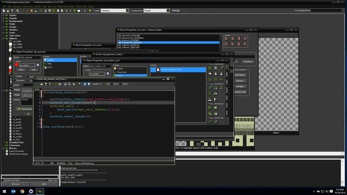The width and height of the screenshot is (347, 195).
Task: Click New sprite button in obj_spawner properties
Action: (21, 70)
